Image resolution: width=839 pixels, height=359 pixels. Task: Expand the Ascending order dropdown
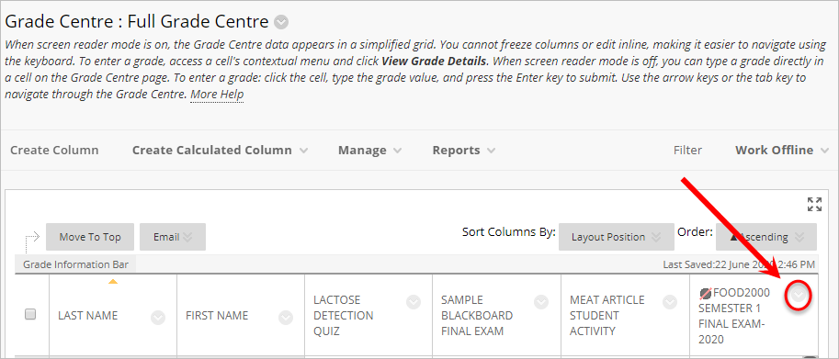(766, 237)
